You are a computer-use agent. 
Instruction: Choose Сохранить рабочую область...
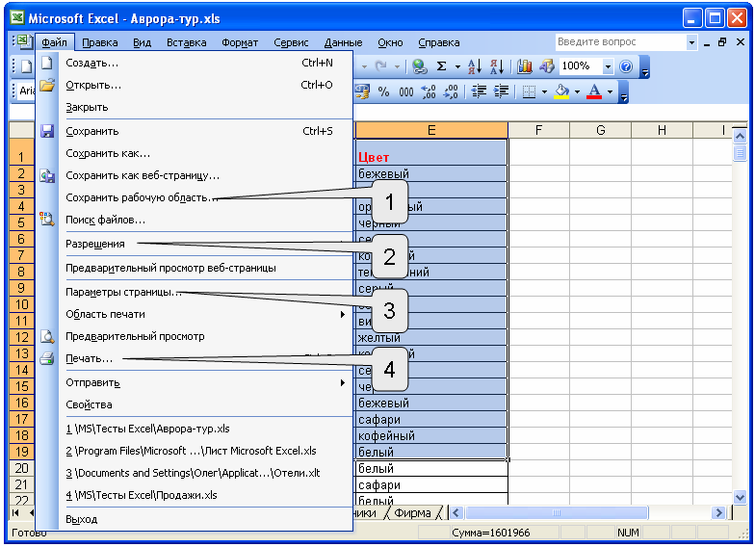[195, 198]
